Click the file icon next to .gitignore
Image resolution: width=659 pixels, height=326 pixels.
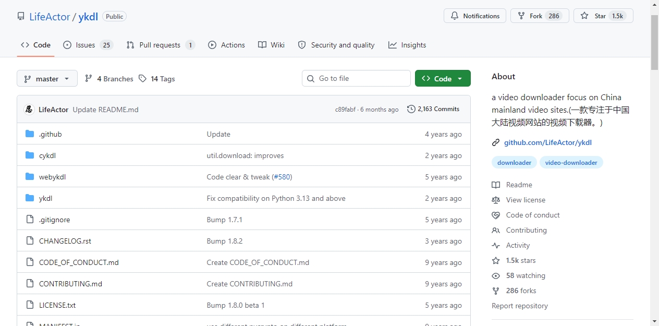click(x=30, y=220)
